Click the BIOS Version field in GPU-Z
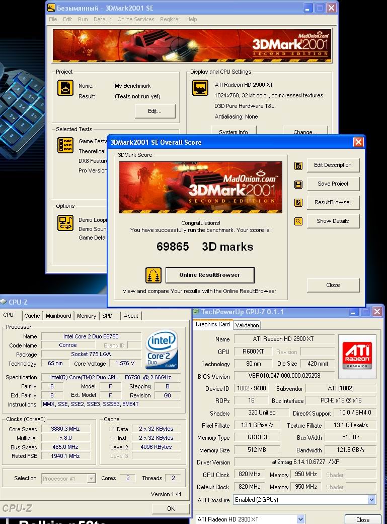Screen dimensions: 387x524 click(284, 376)
